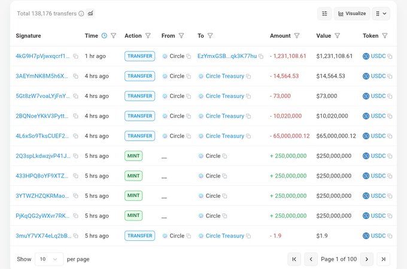
Task: Expand the grid options dropdown at top right
Action: [x=381, y=14]
